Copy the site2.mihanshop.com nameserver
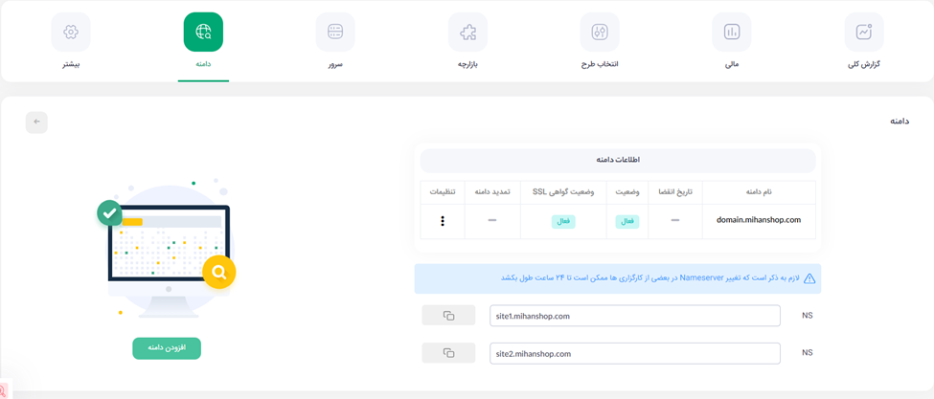The height and width of the screenshot is (399, 934). click(x=448, y=353)
